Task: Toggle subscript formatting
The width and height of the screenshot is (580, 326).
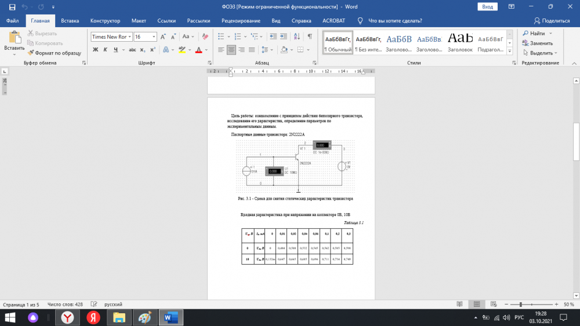Action: [143, 50]
